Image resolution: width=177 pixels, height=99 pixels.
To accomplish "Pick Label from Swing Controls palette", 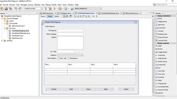I will pos(158,46).
